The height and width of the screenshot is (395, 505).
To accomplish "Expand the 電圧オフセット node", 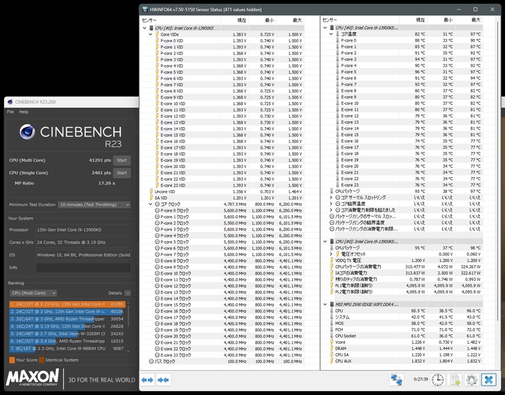I will (x=331, y=254).
